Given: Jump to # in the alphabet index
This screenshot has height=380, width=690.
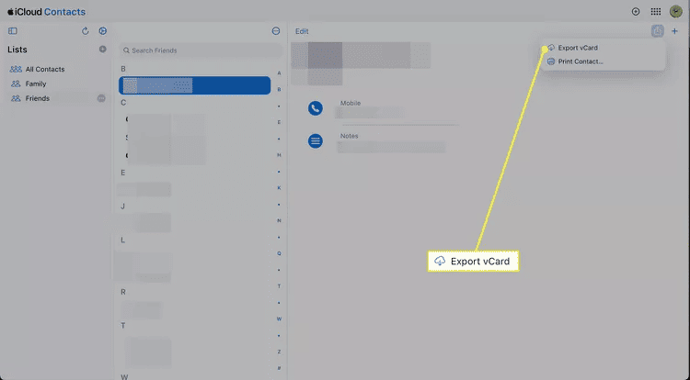Looking at the screenshot, I should (279, 368).
